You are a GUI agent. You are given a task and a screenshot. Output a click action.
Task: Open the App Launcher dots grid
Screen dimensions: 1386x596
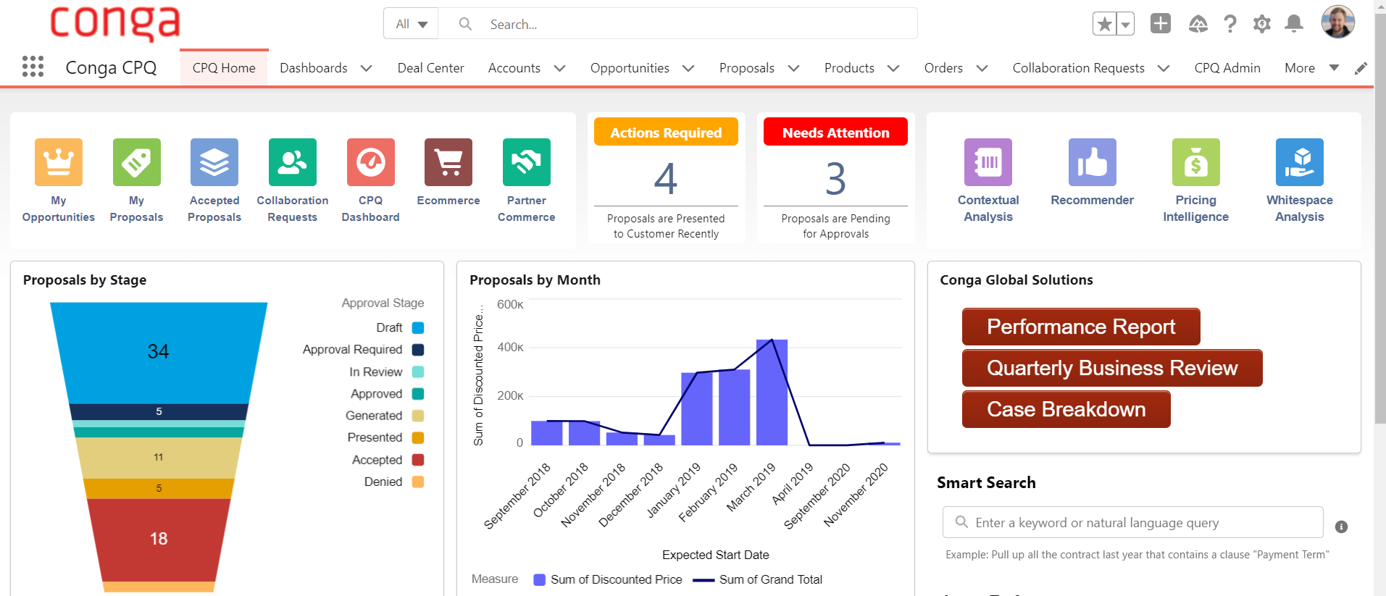pos(33,67)
